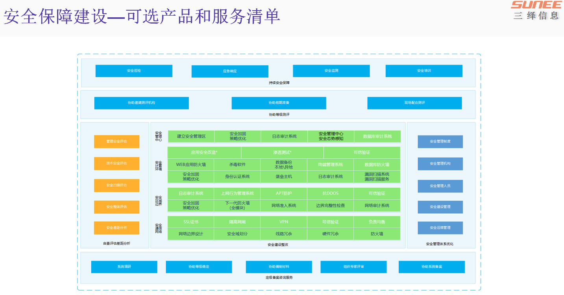Image resolution: width=564 pixels, height=295 pixels.
Task: Select the 现场配合测评 box
Action: 414,103
